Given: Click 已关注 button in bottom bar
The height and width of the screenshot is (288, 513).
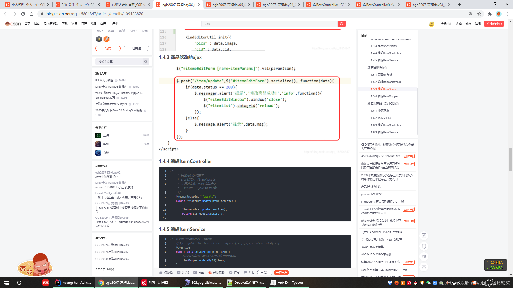Looking at the screenshot, I should (265, 273).
